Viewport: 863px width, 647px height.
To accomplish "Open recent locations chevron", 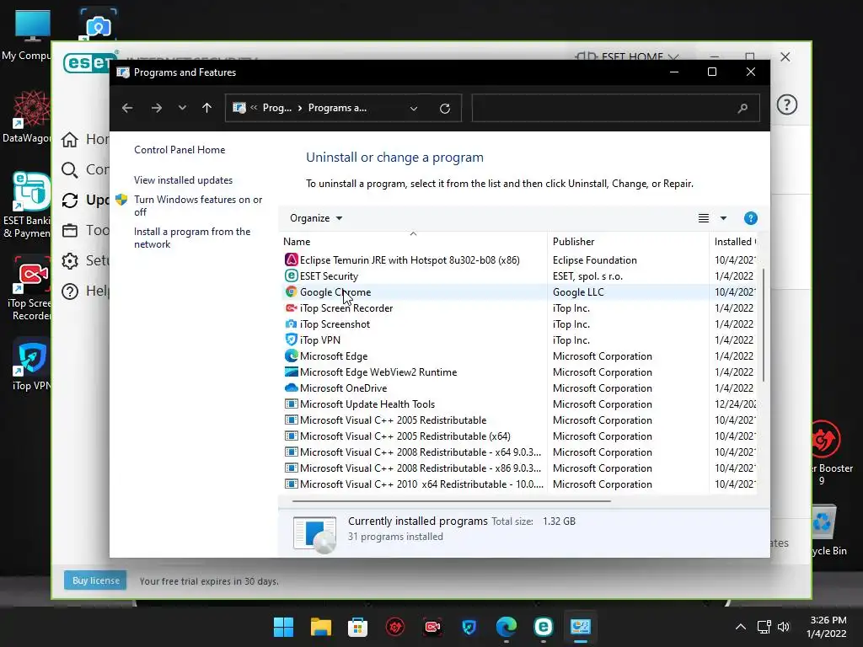I will [182, 108].
